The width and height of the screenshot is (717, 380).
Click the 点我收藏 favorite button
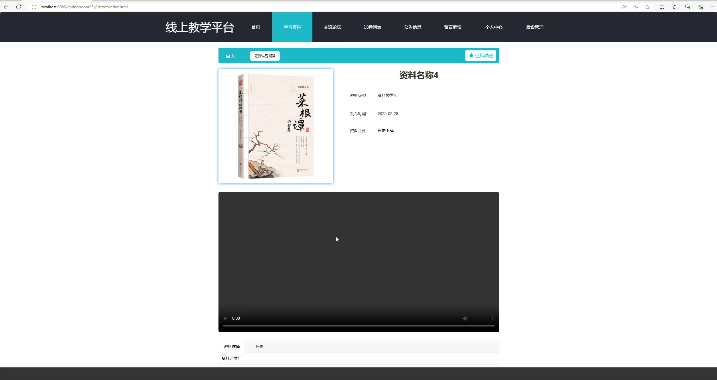pyautogui.click(x=480, y=56)
